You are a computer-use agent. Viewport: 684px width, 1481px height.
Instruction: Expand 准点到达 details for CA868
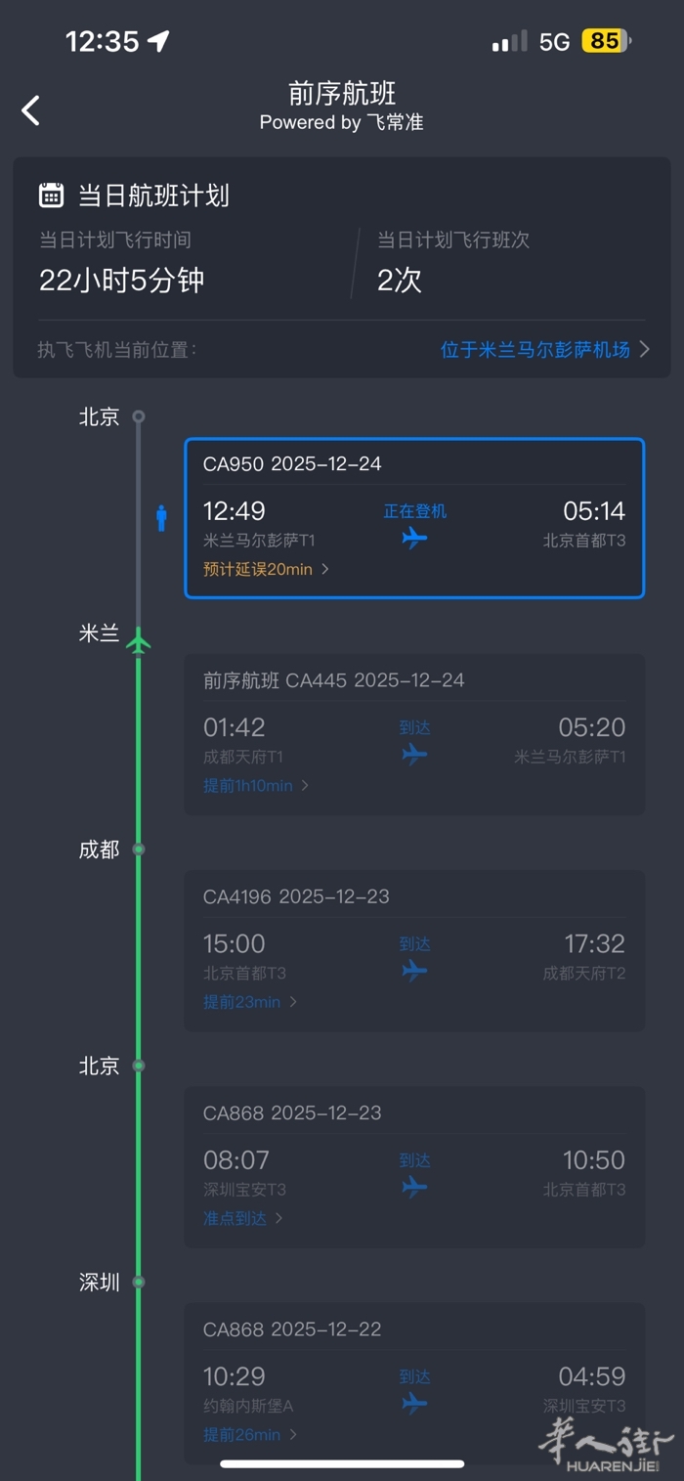click(x=243, y=1218)
